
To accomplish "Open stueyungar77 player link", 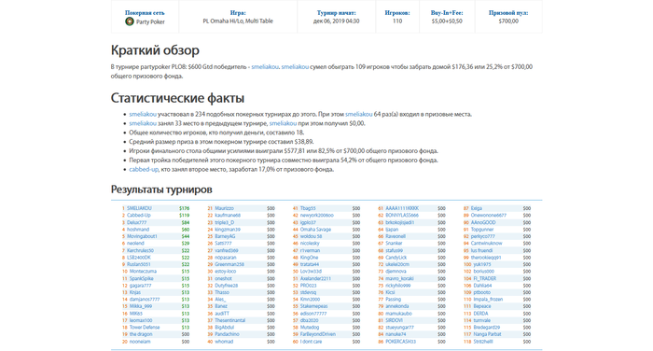I will 399,328.
